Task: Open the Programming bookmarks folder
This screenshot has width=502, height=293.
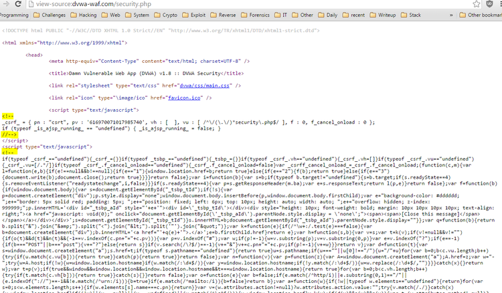Action: (x=14, y=15)
